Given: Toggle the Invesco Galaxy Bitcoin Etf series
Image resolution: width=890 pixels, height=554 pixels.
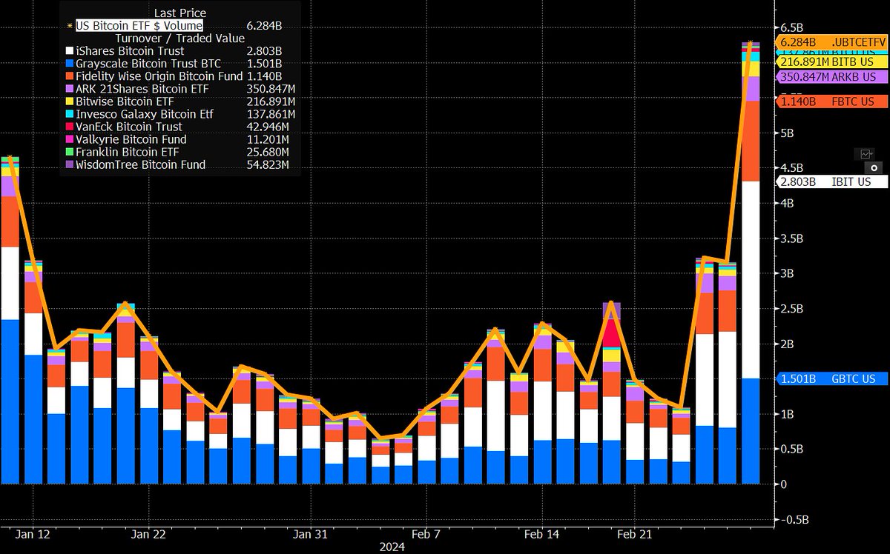Looking at the screenshot, I should 69,114.
